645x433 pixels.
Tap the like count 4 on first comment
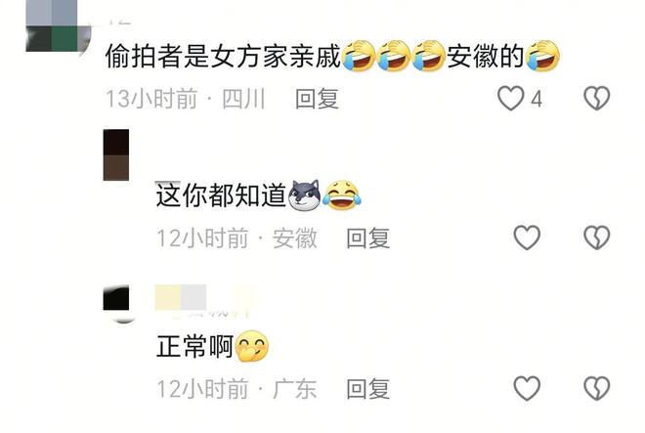pos(536,99)
